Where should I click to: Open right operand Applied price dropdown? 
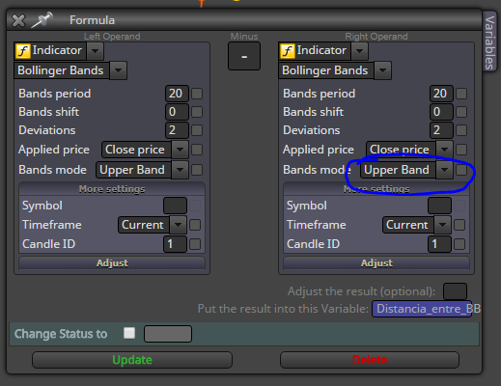tap(444, 150)
